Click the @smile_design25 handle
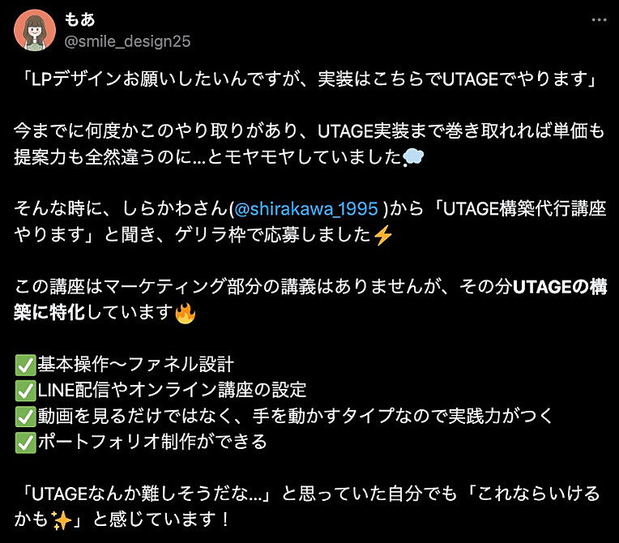 pos(127,41)
